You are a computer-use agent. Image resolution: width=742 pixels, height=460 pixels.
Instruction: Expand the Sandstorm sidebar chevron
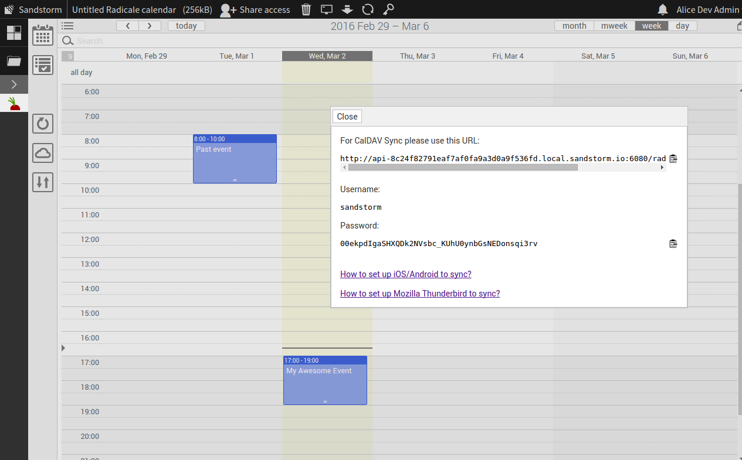tap(14, 84)
